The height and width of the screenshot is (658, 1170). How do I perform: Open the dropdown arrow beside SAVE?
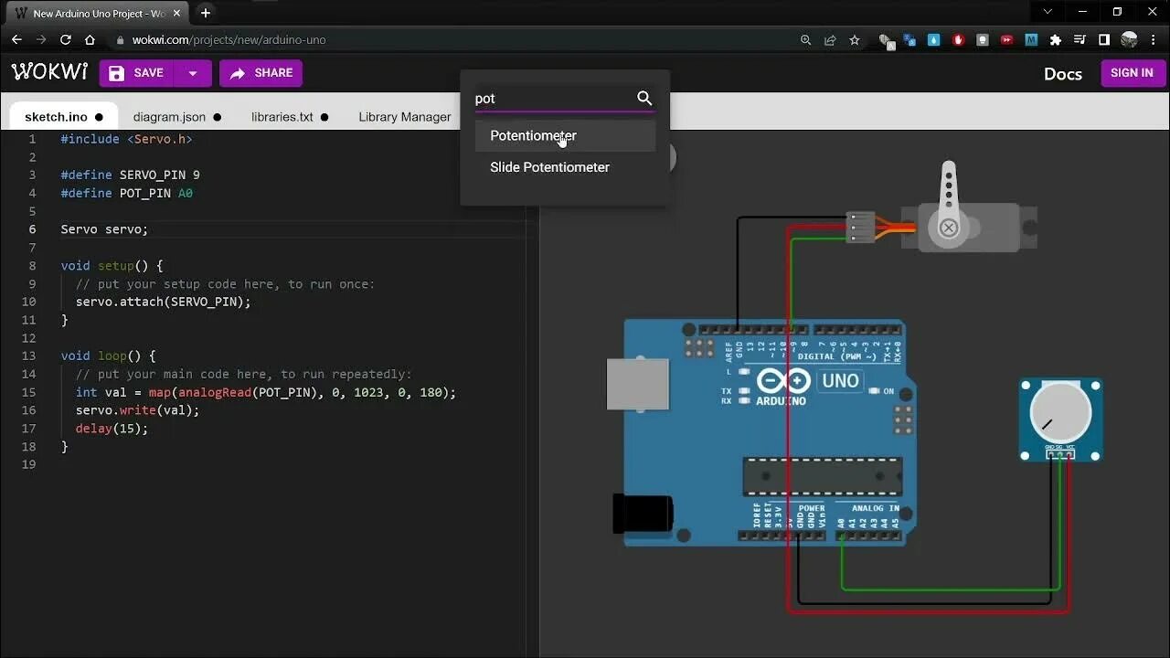pos(193,73)
